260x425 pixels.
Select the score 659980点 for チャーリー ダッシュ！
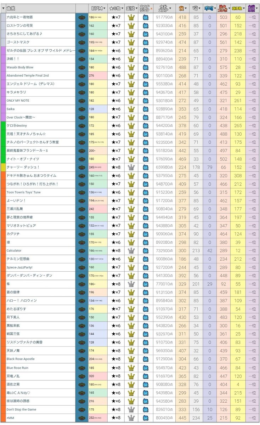[164, 167]
